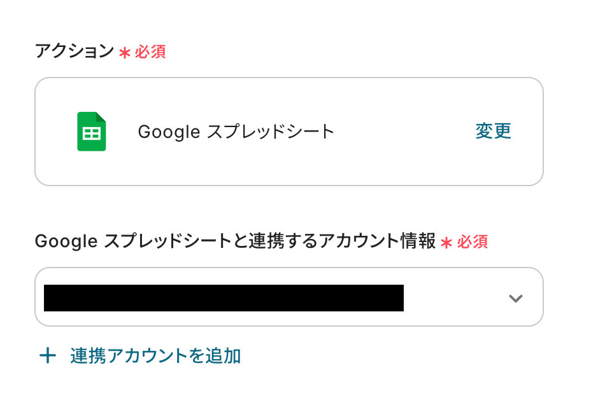
Task: Click the word スプレッドシート in the action card
Action: pos(271,132)
